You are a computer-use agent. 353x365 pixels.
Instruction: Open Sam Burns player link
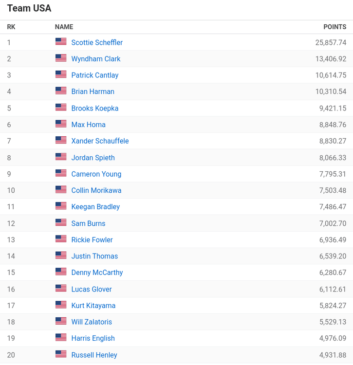tap(88, 223)
